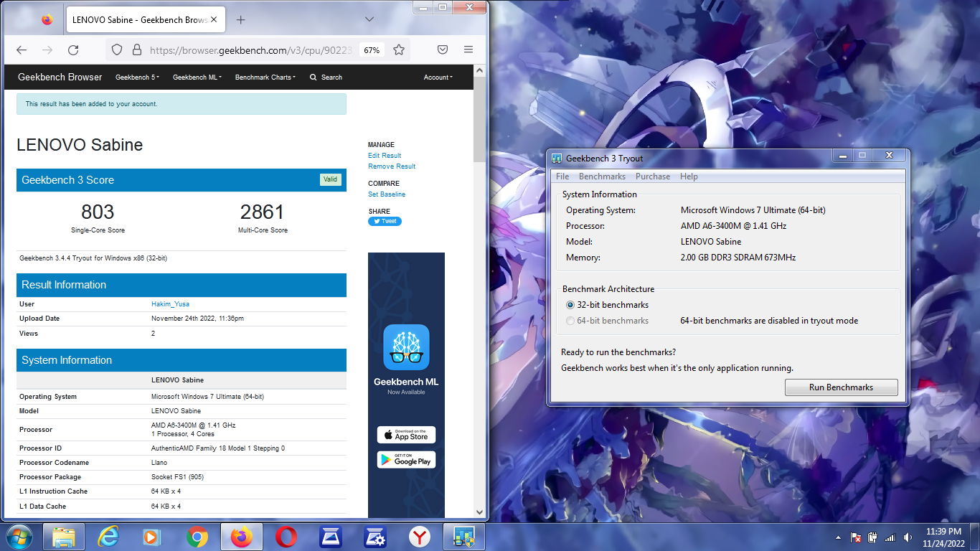Click the Action Center flag icon
980x551 pixels.
(x=855, y=537)
